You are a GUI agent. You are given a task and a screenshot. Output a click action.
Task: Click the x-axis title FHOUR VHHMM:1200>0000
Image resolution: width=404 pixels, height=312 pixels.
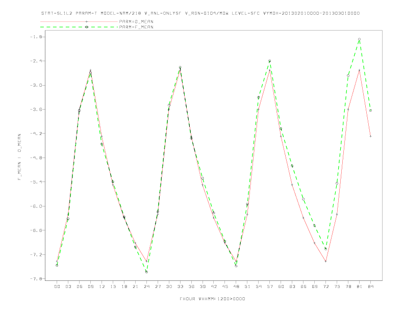(x=212, y=299)
